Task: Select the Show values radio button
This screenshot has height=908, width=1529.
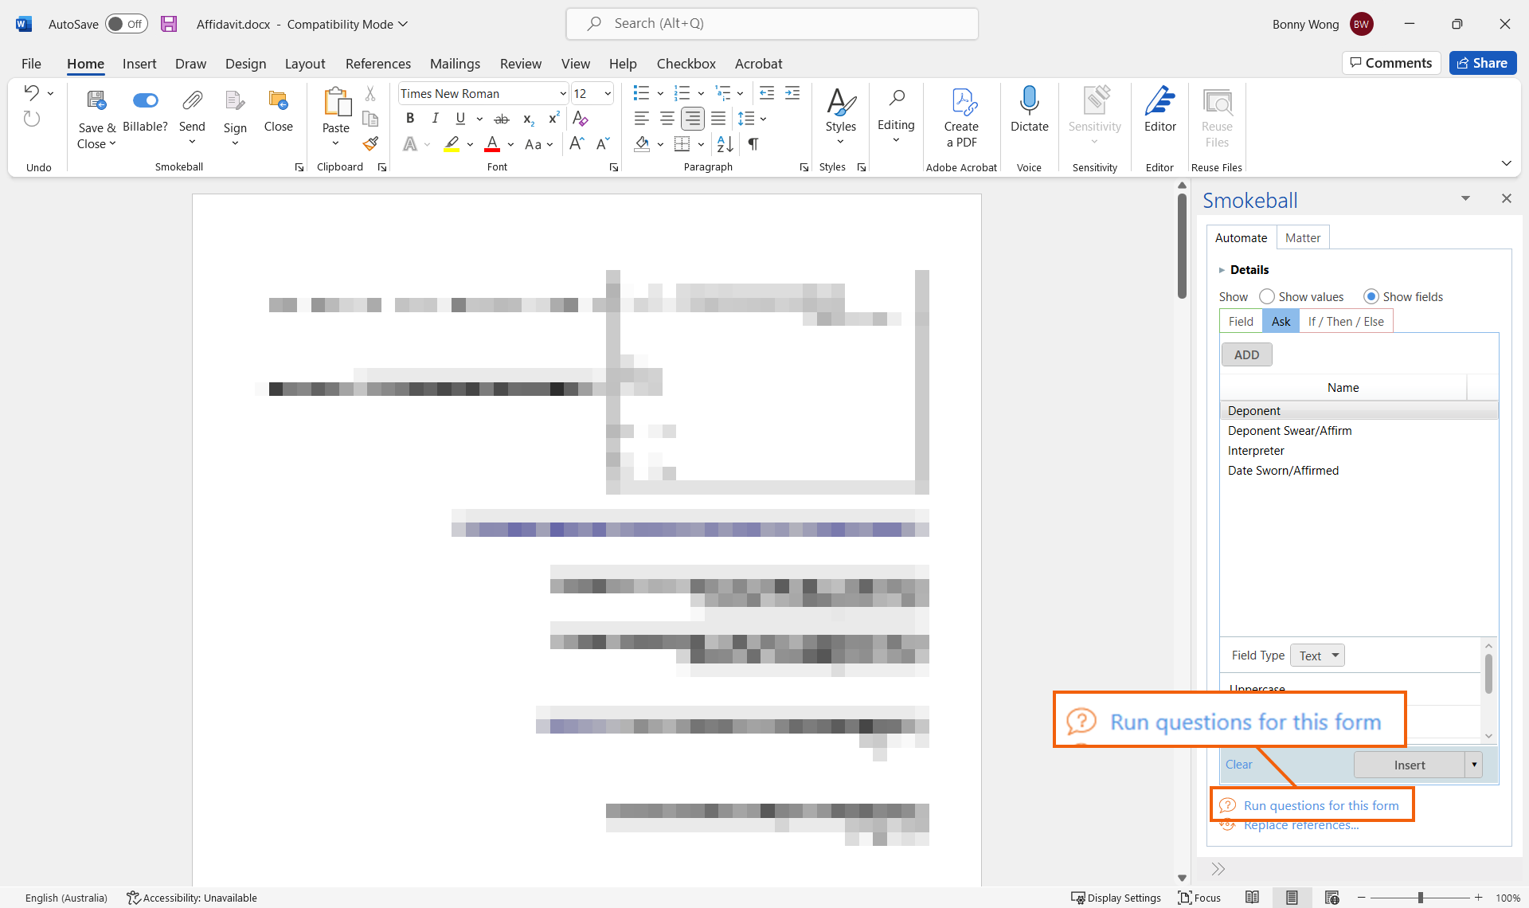Action: (1266, 296)
